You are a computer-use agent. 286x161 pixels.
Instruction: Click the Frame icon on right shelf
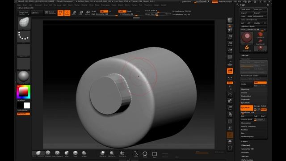click(230, 94)
